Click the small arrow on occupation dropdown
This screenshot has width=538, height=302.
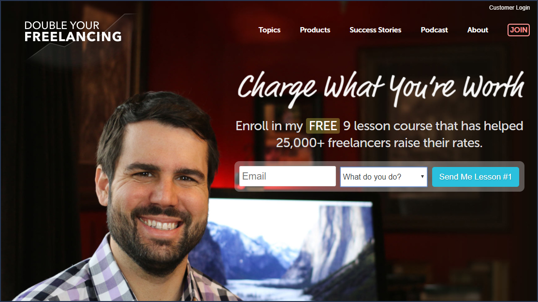pyautogui.click(x=422, y=177)
